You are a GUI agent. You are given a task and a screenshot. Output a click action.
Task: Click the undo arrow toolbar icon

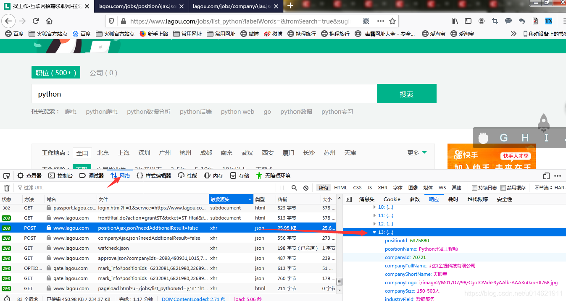(x=522, y=21)
